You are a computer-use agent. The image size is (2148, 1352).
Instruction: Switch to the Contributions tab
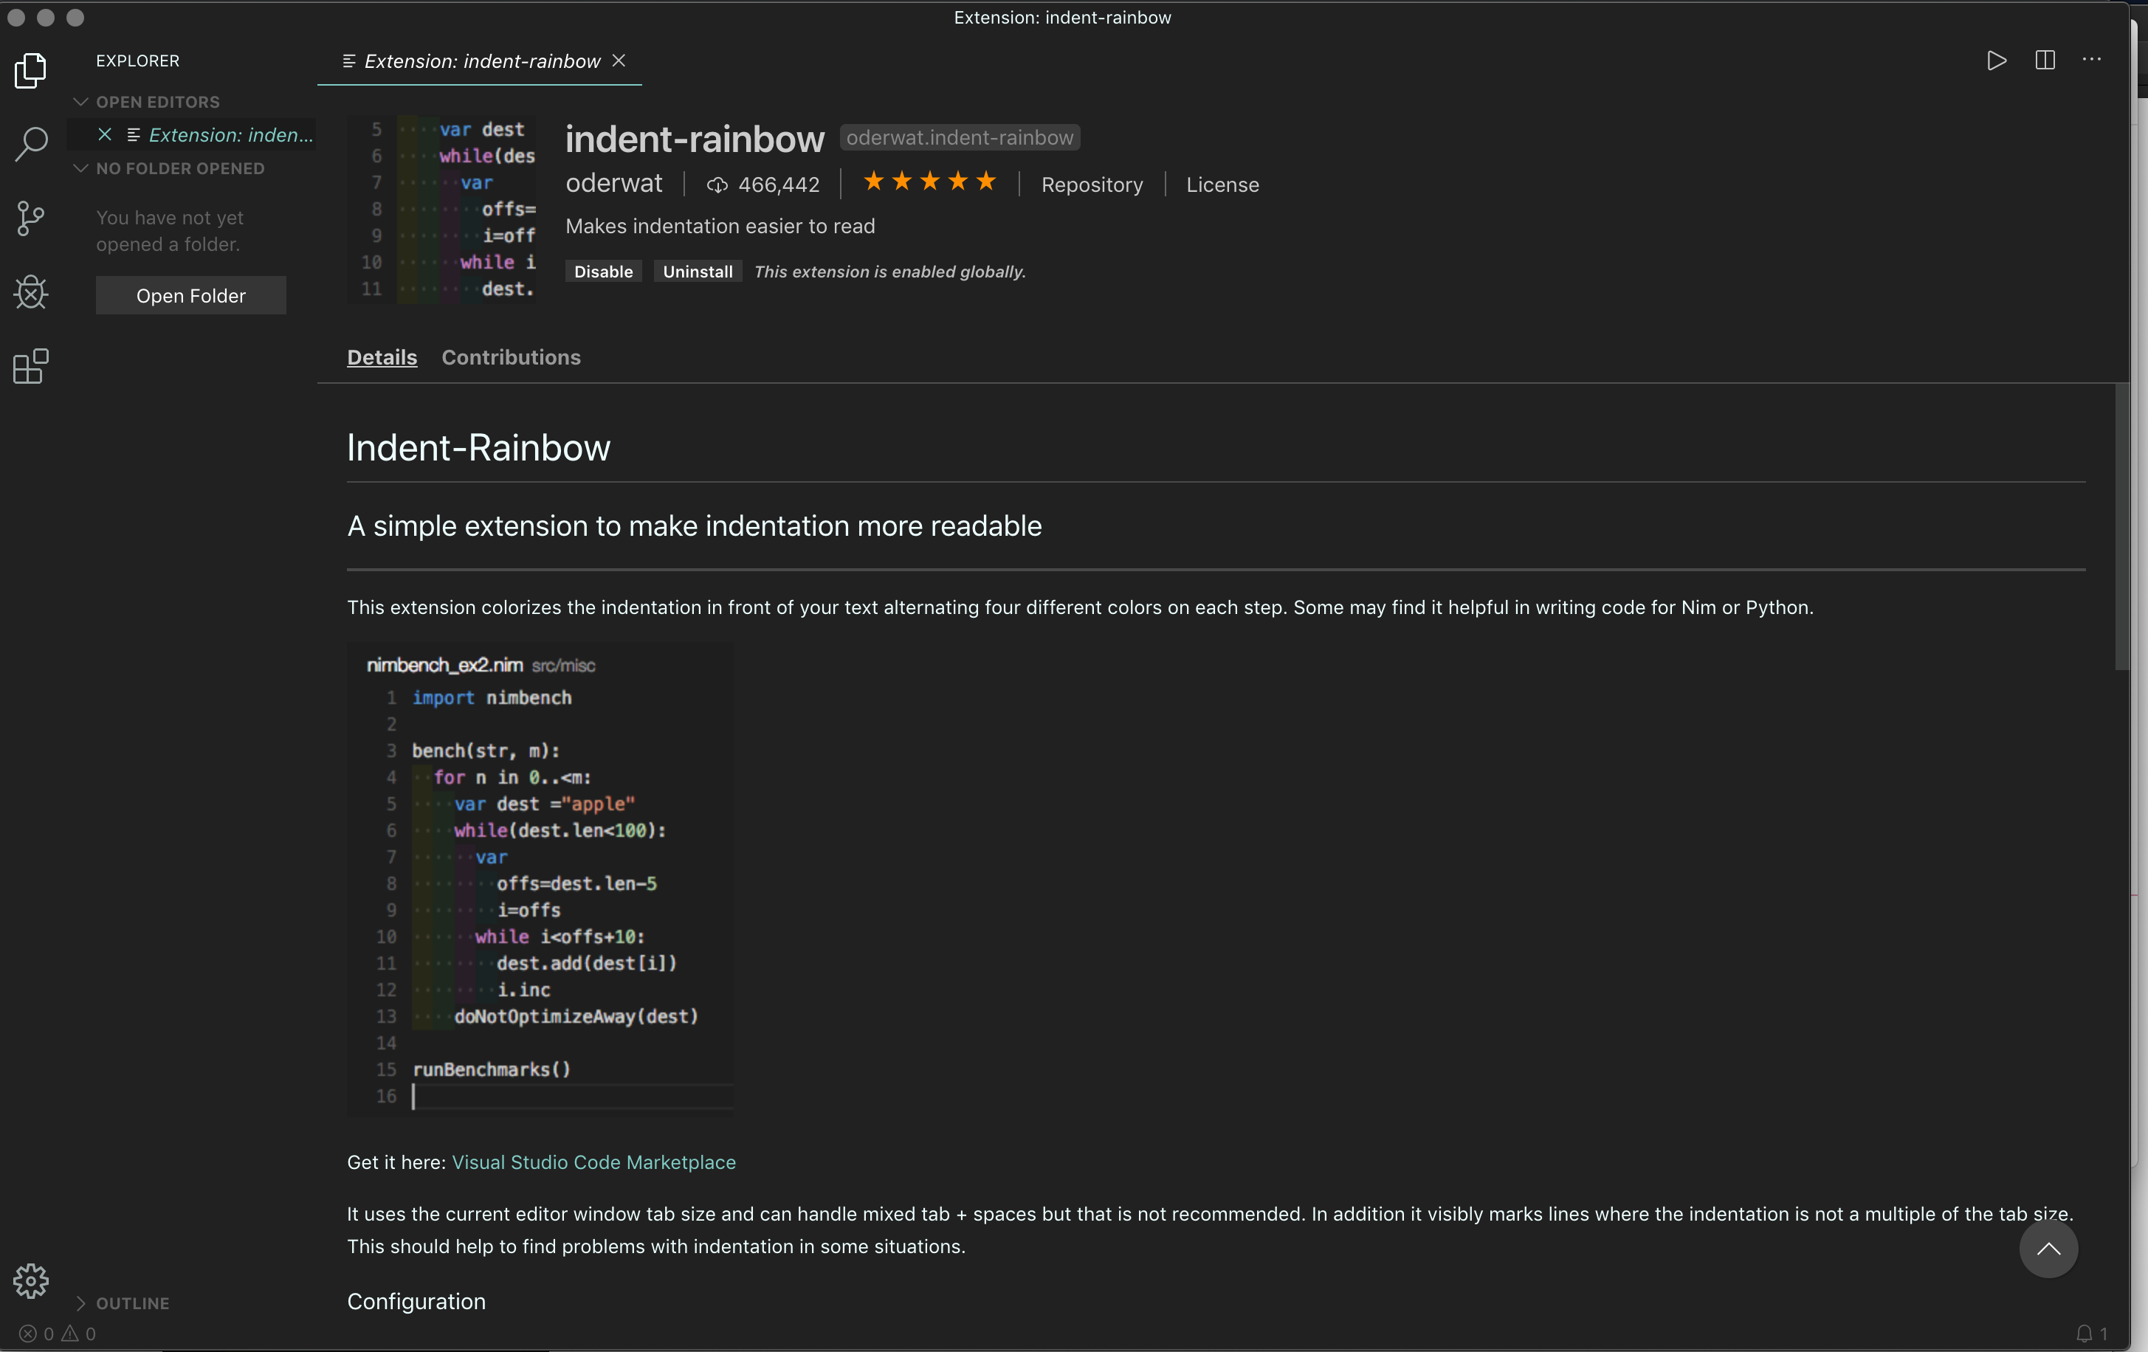tap(510, 356)
